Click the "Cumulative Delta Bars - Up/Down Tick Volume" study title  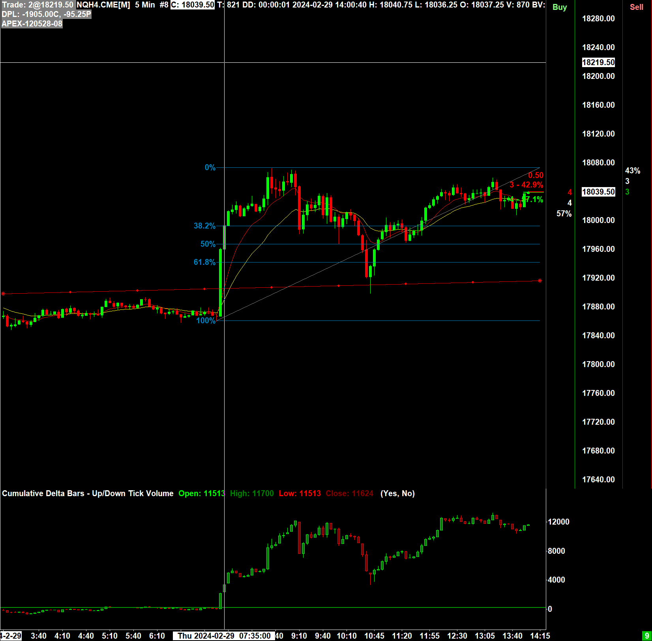pos(88,493)
